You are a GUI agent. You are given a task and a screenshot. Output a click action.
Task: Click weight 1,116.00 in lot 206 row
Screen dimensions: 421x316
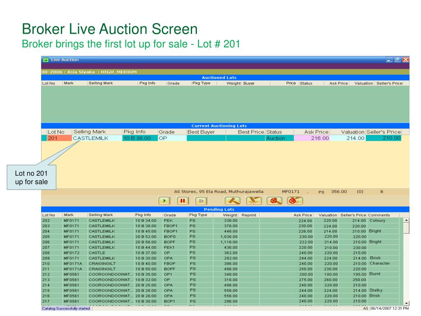229,242
